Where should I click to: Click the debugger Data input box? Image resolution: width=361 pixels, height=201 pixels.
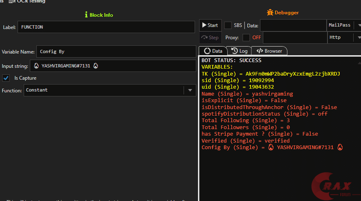293,25
